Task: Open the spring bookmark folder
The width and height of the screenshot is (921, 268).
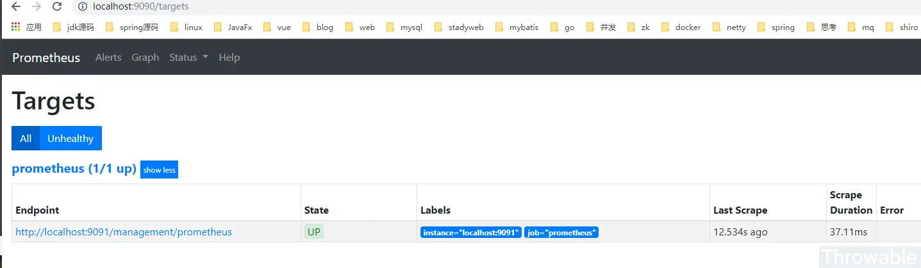Action: pyautogui.click(x=776, y=27)
